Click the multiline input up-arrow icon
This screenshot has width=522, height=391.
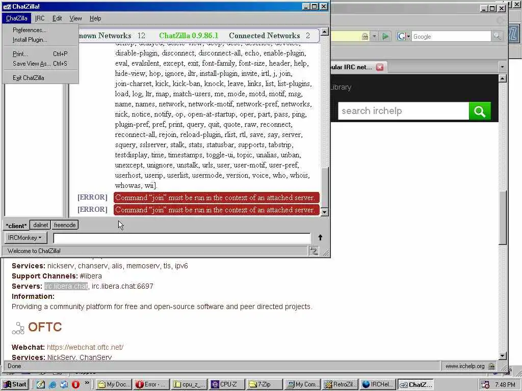320,237
